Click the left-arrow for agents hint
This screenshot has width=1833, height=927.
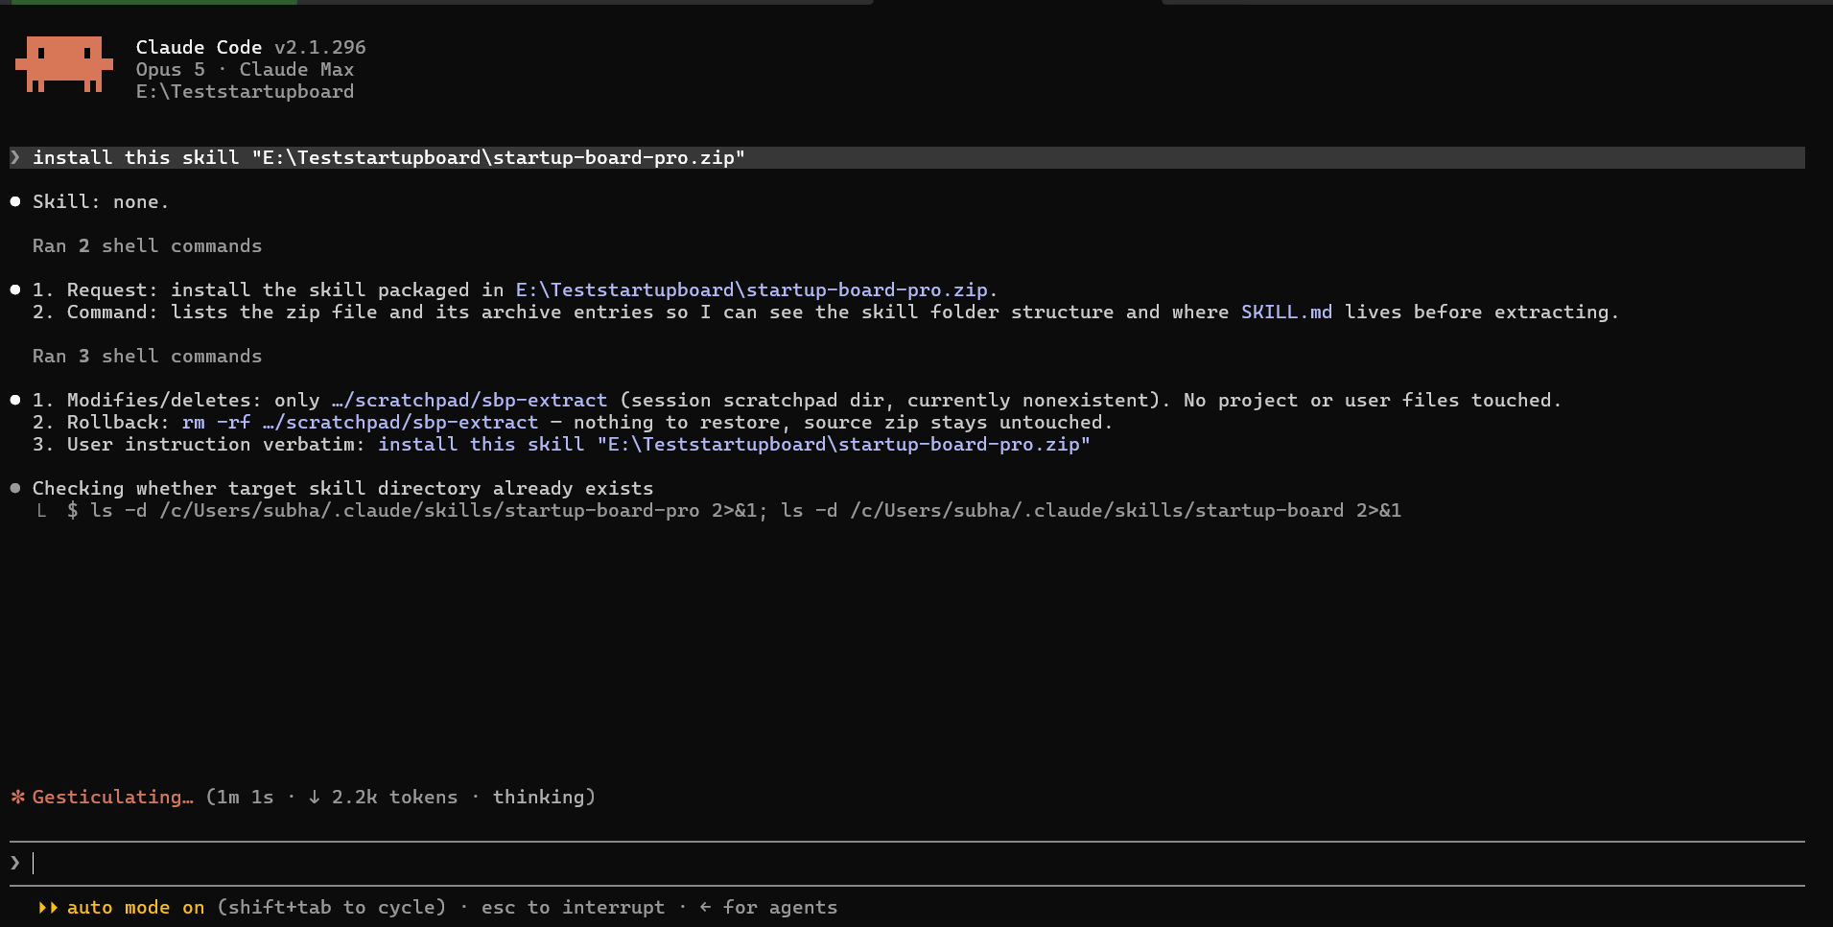(705, 907)
